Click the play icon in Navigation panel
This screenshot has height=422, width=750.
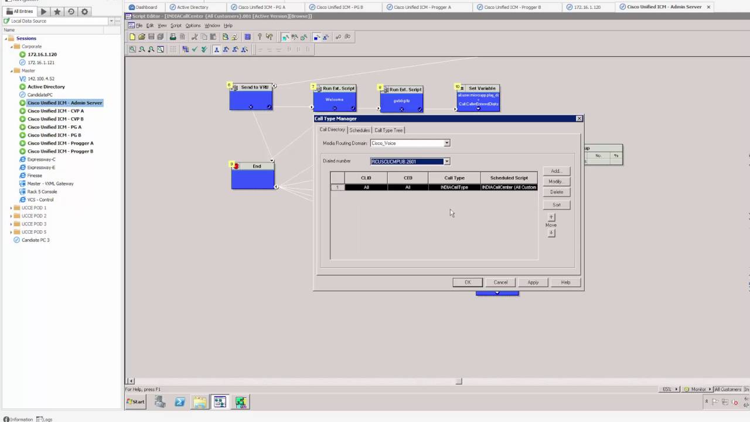click(43, 11)
